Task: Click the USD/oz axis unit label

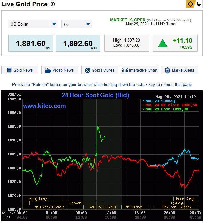Action: [14, 94]
